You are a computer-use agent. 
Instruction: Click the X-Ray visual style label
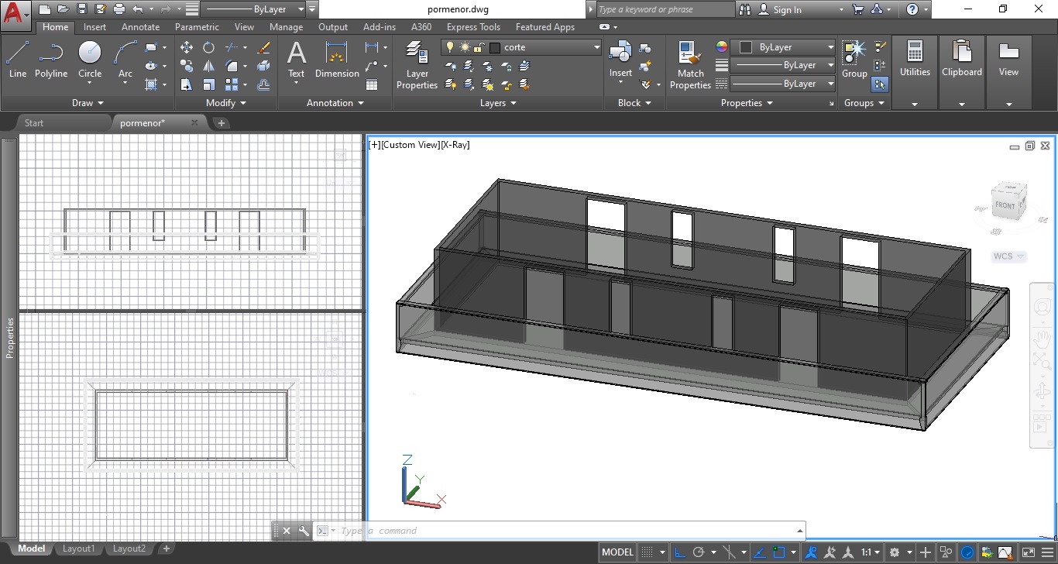(x=456, y=145)
